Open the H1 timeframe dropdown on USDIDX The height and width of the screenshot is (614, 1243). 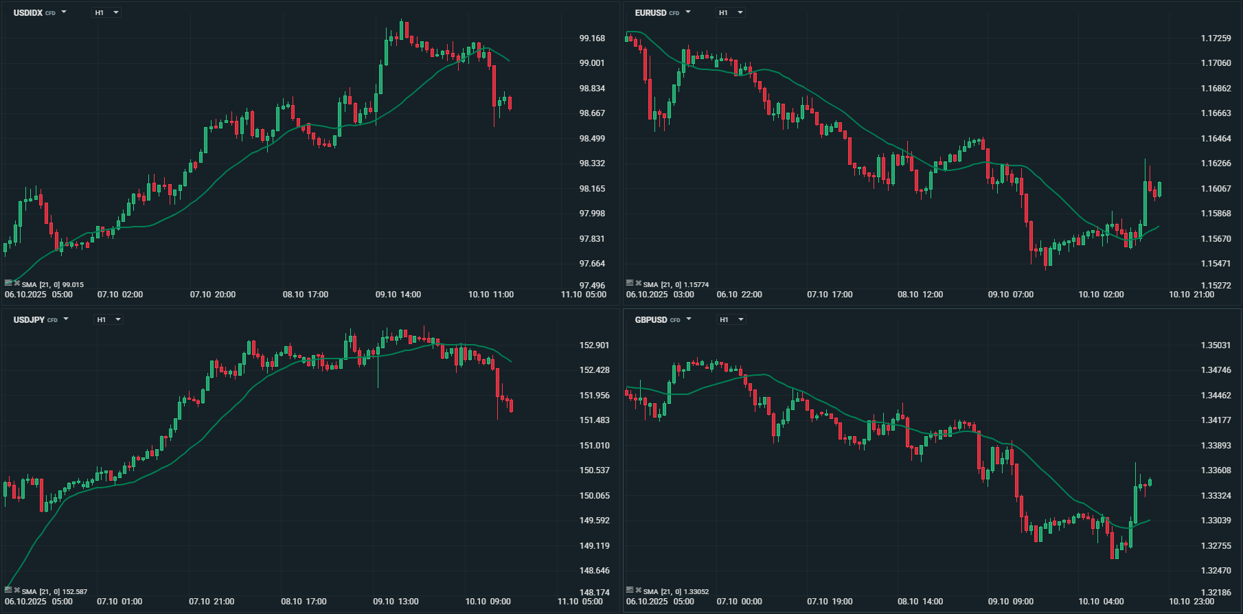(107, 12)
